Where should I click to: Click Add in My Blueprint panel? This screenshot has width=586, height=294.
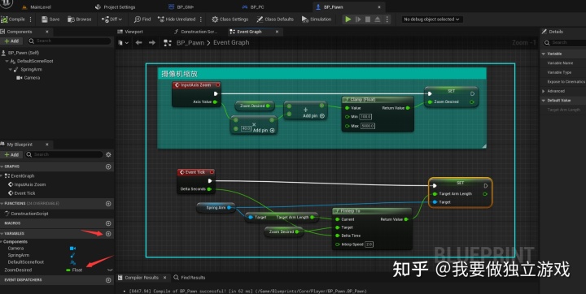click(11, 154)
